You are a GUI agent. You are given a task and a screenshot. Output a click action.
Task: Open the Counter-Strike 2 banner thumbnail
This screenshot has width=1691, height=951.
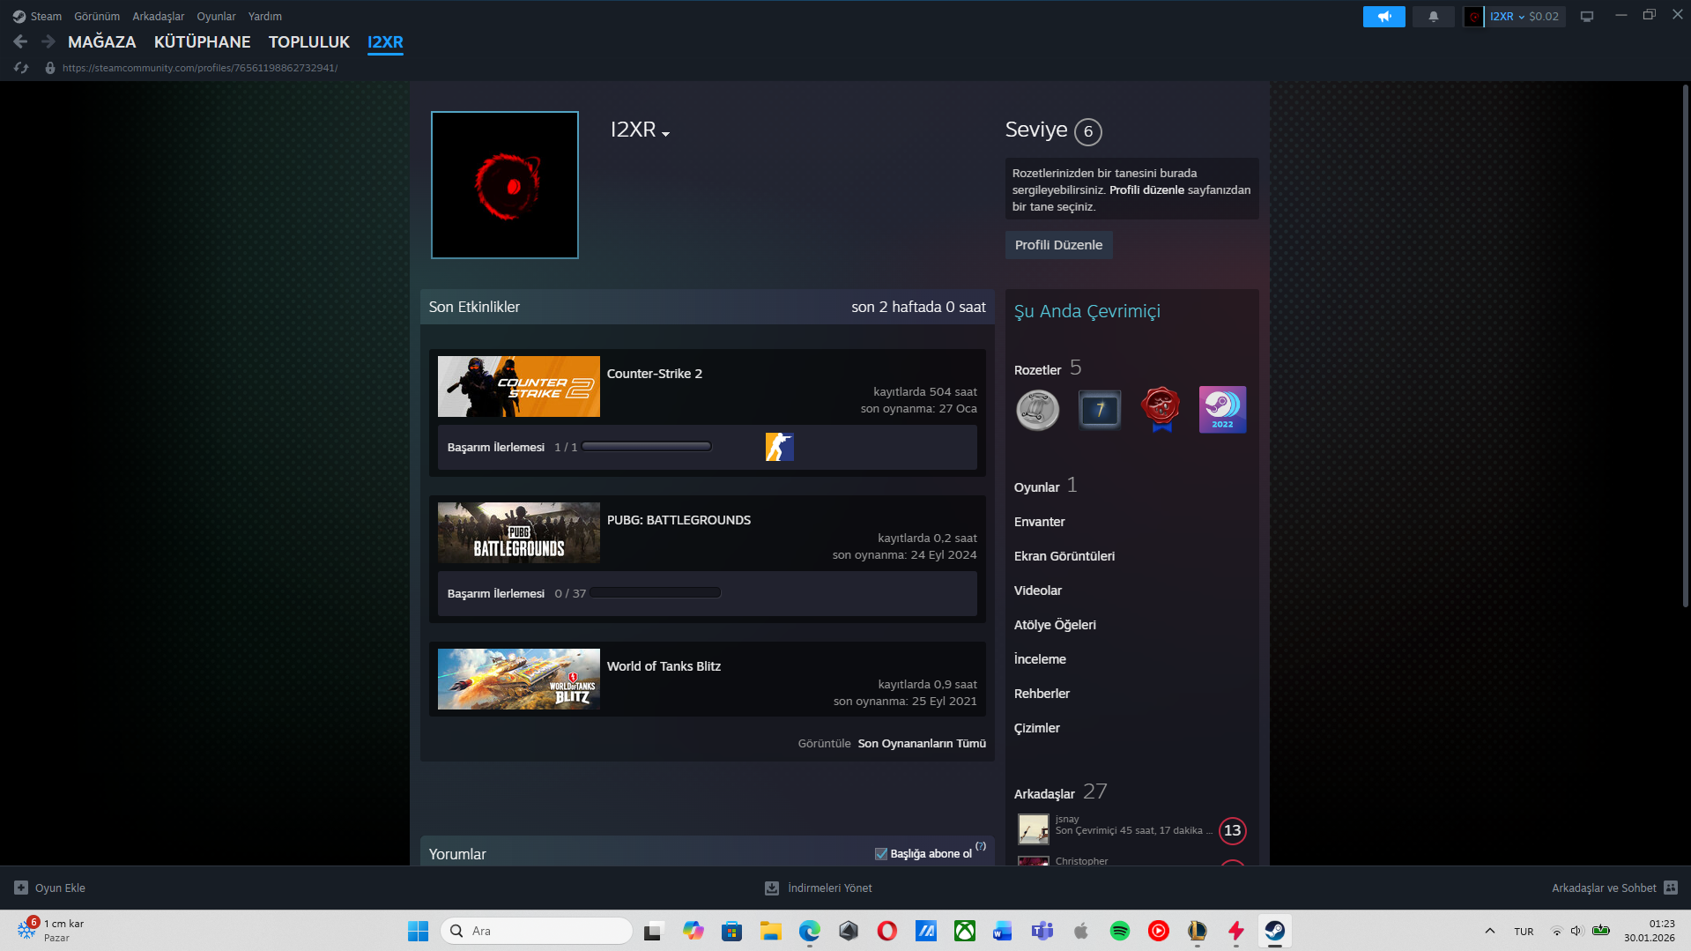519,387
